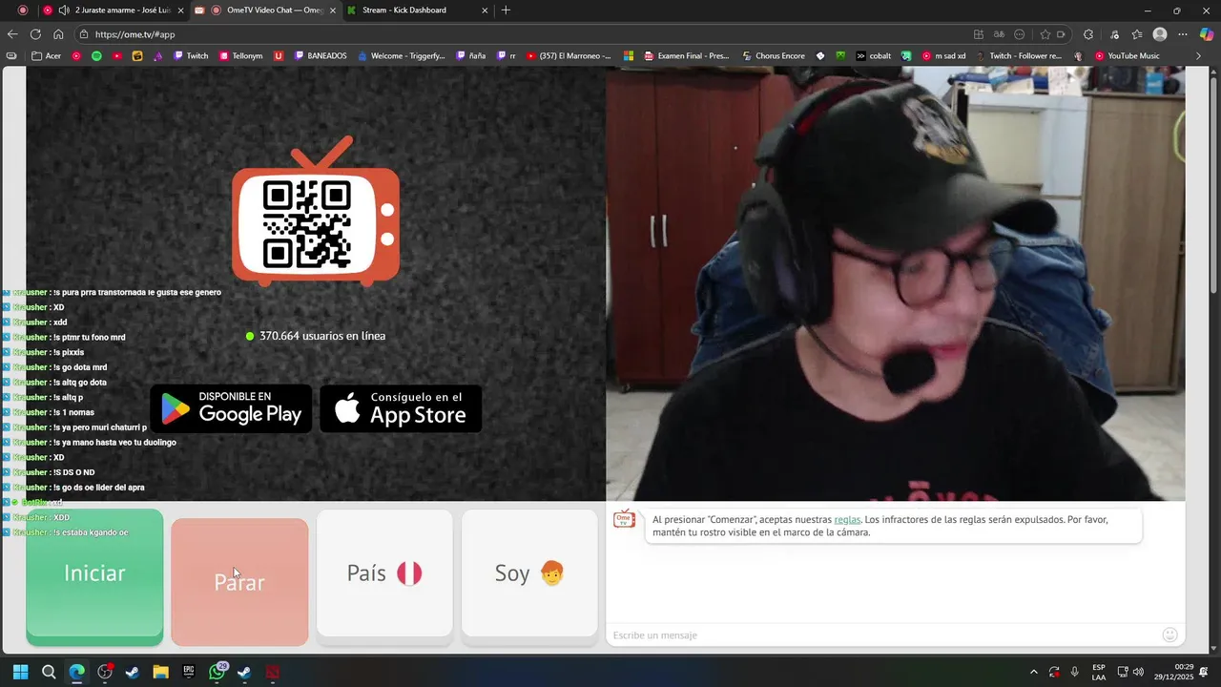Show hidden system tray icons

pos(1034,672)
